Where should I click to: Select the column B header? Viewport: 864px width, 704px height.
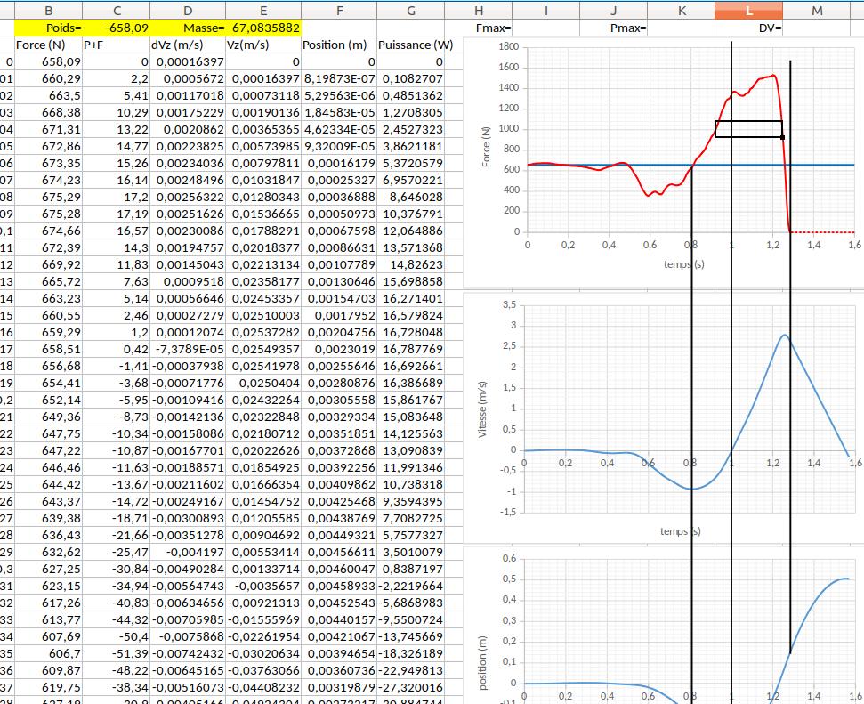point(48,11)
